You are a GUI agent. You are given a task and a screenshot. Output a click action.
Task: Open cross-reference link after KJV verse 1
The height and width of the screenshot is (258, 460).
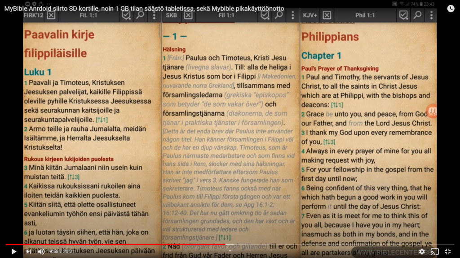[x=337, y=105]
